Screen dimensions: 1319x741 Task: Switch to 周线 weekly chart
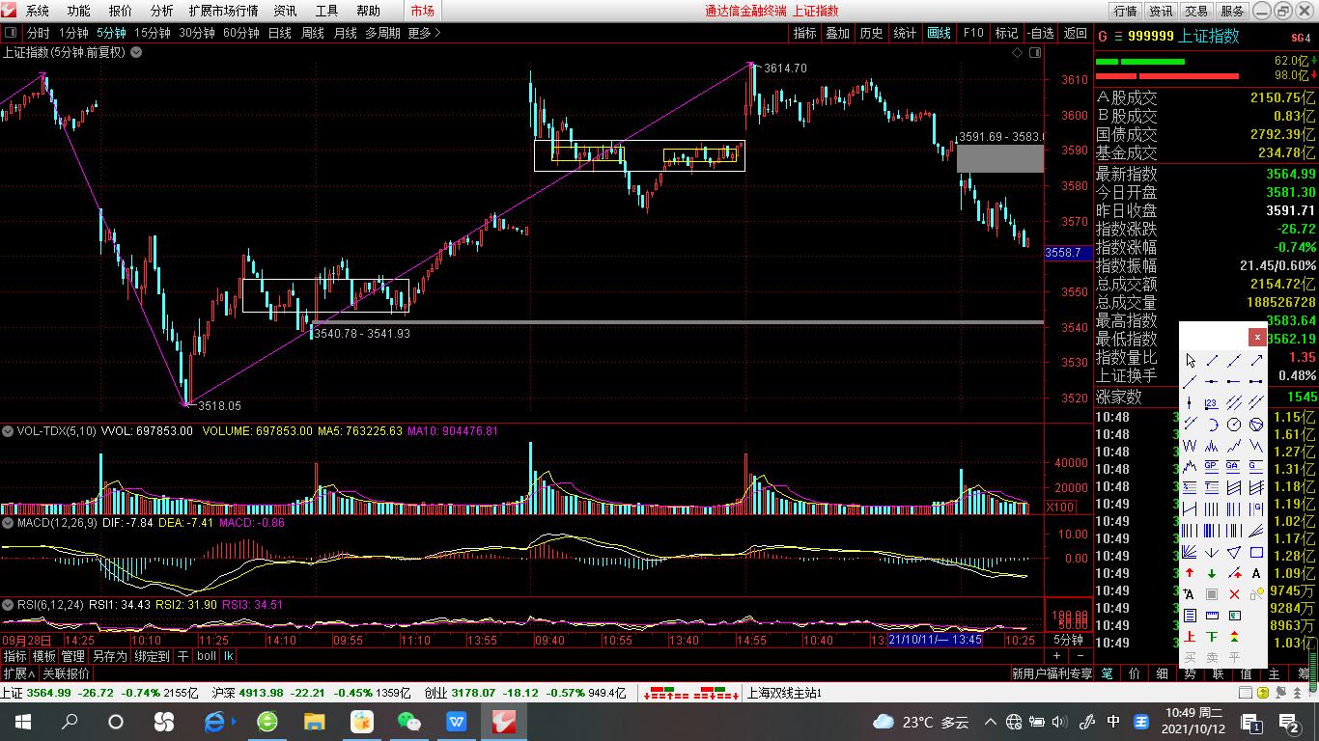click(312, 33)
